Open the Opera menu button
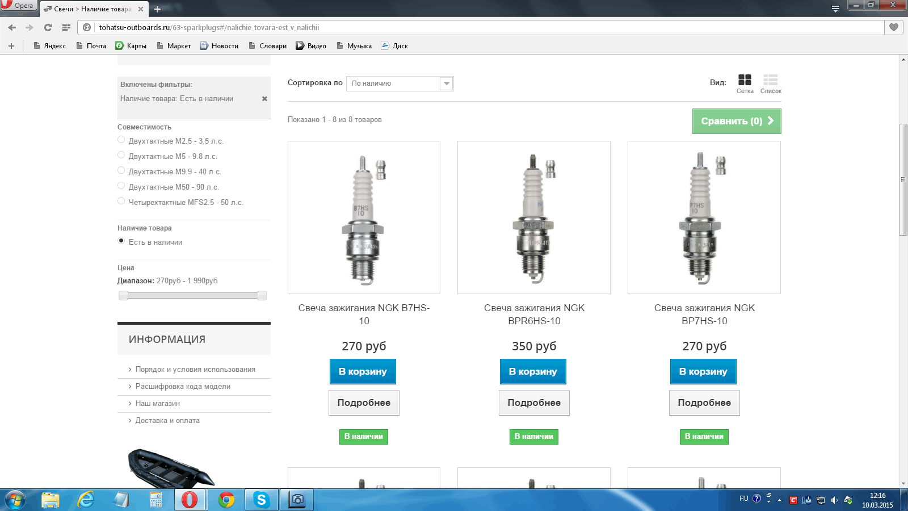Screen dimensions: 908x511 (x=19, y=6)
